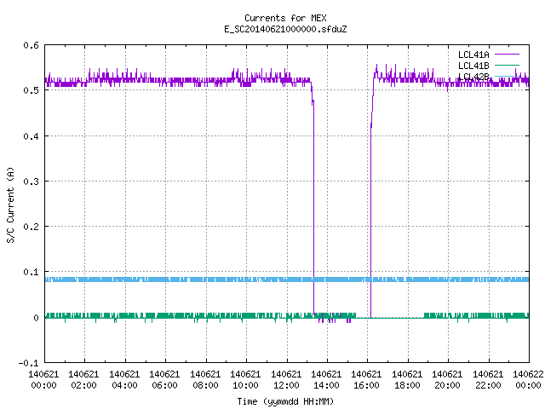Click the purple LCL41A legend line sample

coord(507,55)
